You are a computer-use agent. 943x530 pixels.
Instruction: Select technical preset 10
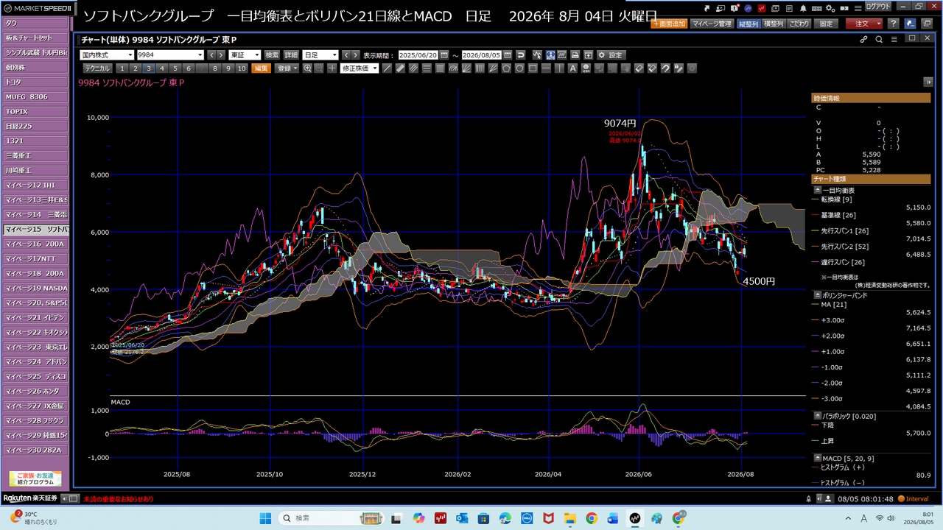point(241,68)
